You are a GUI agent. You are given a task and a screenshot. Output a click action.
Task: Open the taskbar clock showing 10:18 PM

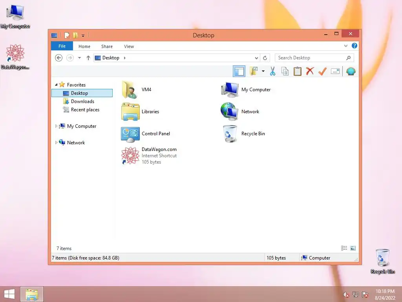pyautogui.click(x=385, y=295)
